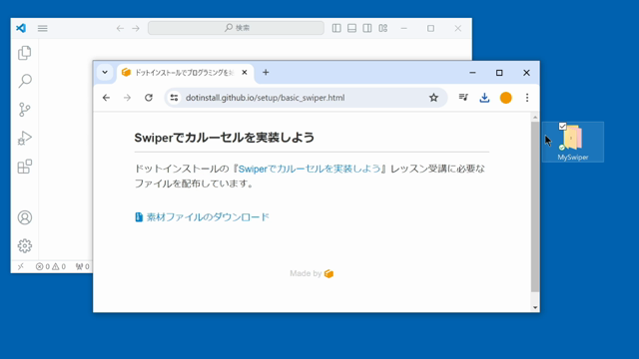Screen dimensions: 639x359
Task: Open Chrome three-dot menu
Action: click(x=527, y=98)
